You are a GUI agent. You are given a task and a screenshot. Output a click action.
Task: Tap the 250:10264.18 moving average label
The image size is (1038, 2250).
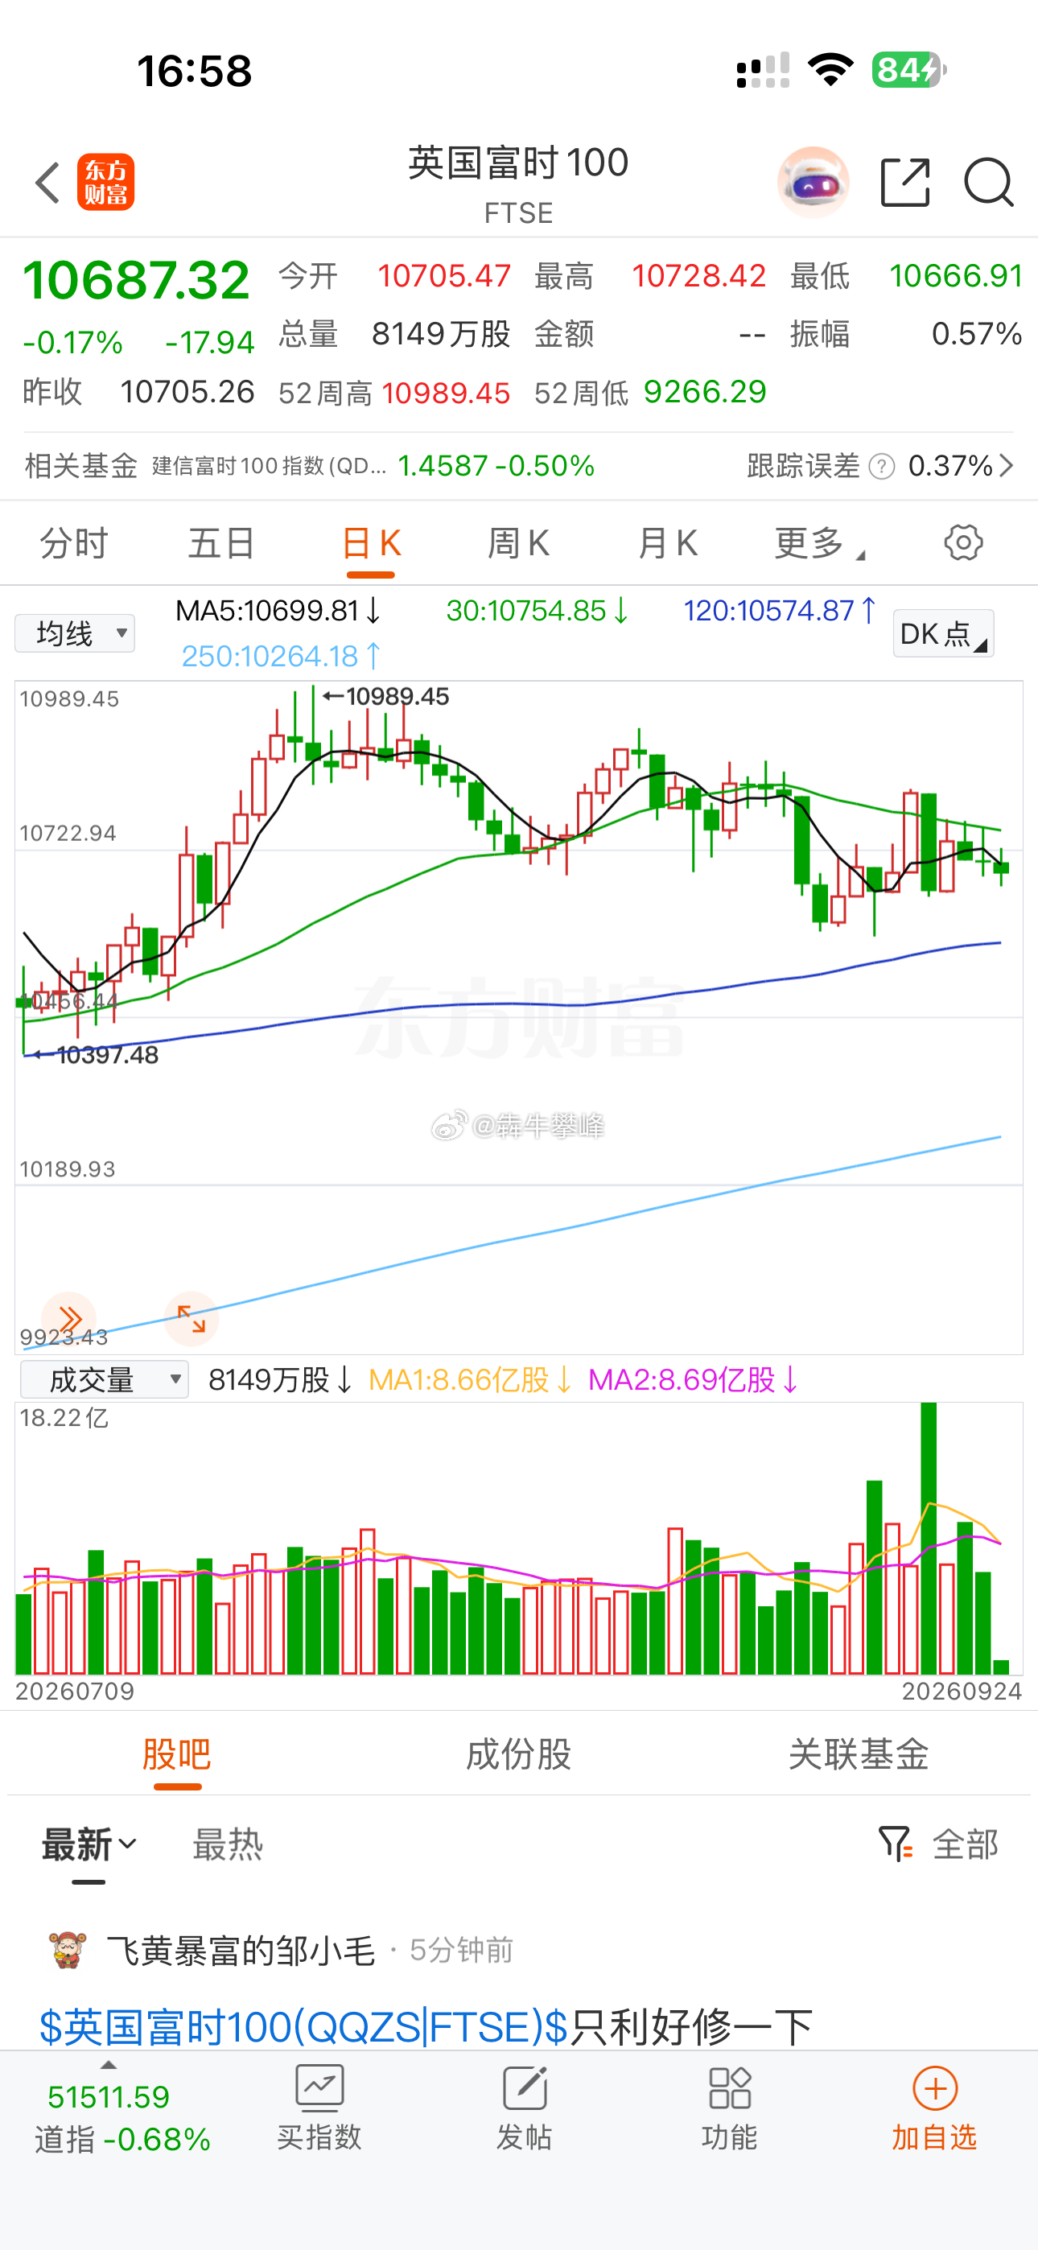tap(282, 656)
